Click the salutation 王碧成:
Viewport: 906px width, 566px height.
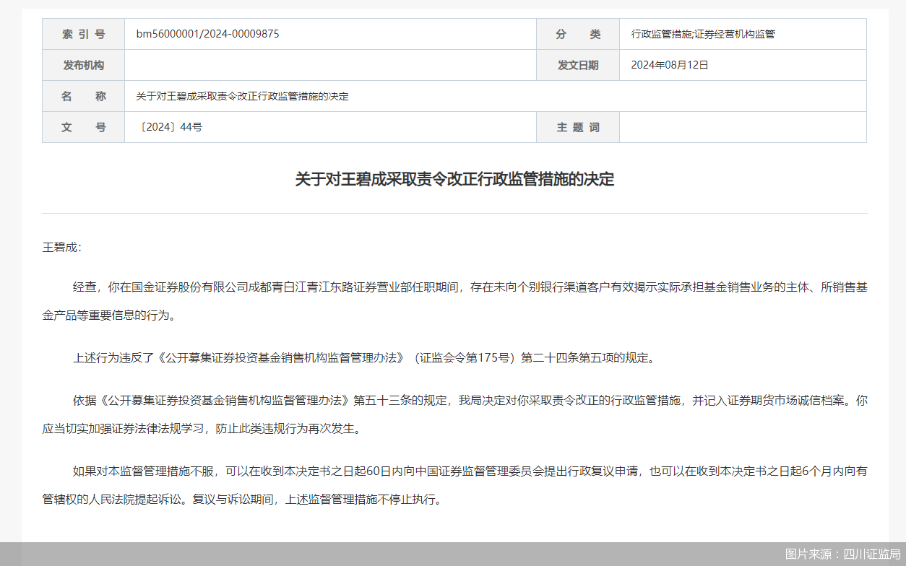pyautogui.click(x=62, y=248)
